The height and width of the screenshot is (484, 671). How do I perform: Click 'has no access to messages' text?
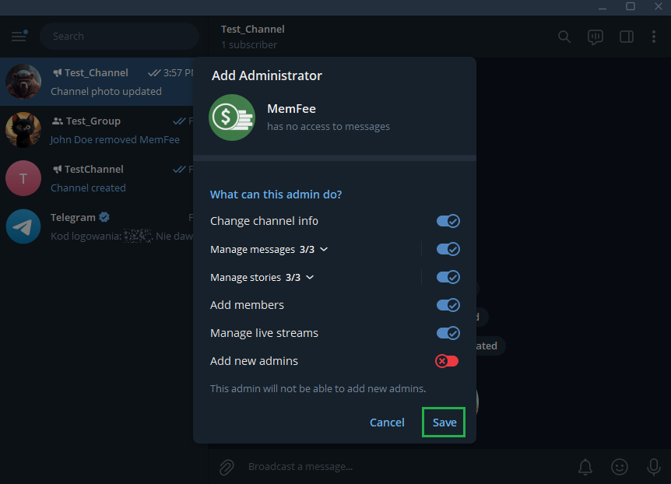click(328, 127)
